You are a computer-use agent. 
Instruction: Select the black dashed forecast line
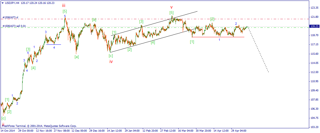[258, 50]
